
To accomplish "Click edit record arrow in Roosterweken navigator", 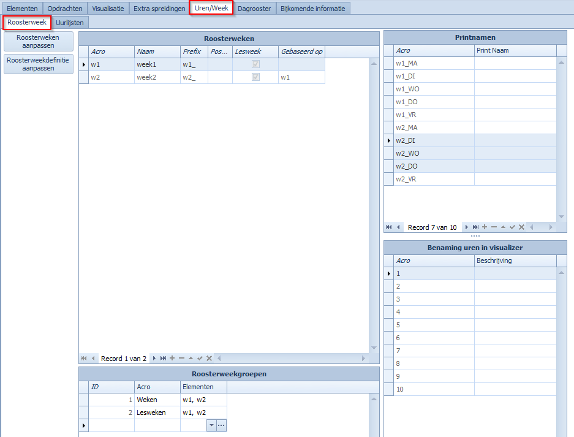I will coord(191,359).
